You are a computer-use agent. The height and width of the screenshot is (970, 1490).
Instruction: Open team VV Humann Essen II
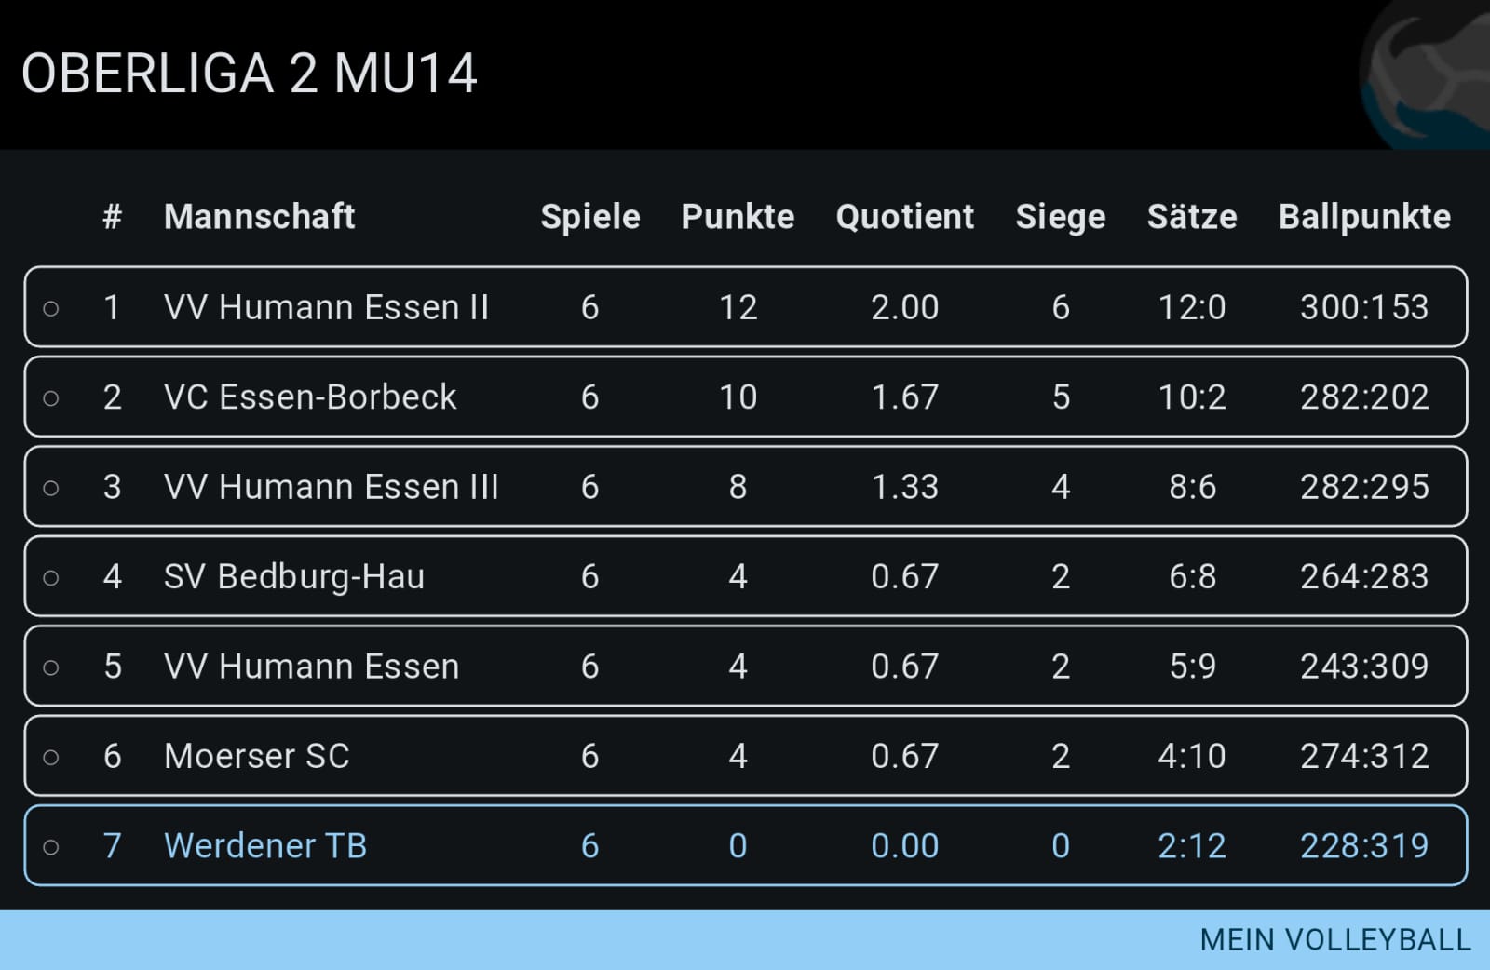[x=326, y=307]
